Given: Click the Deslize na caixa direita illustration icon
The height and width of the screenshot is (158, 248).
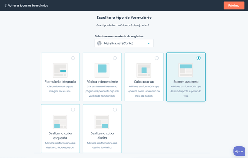Looking at the screenshot, I should point(102,122).
